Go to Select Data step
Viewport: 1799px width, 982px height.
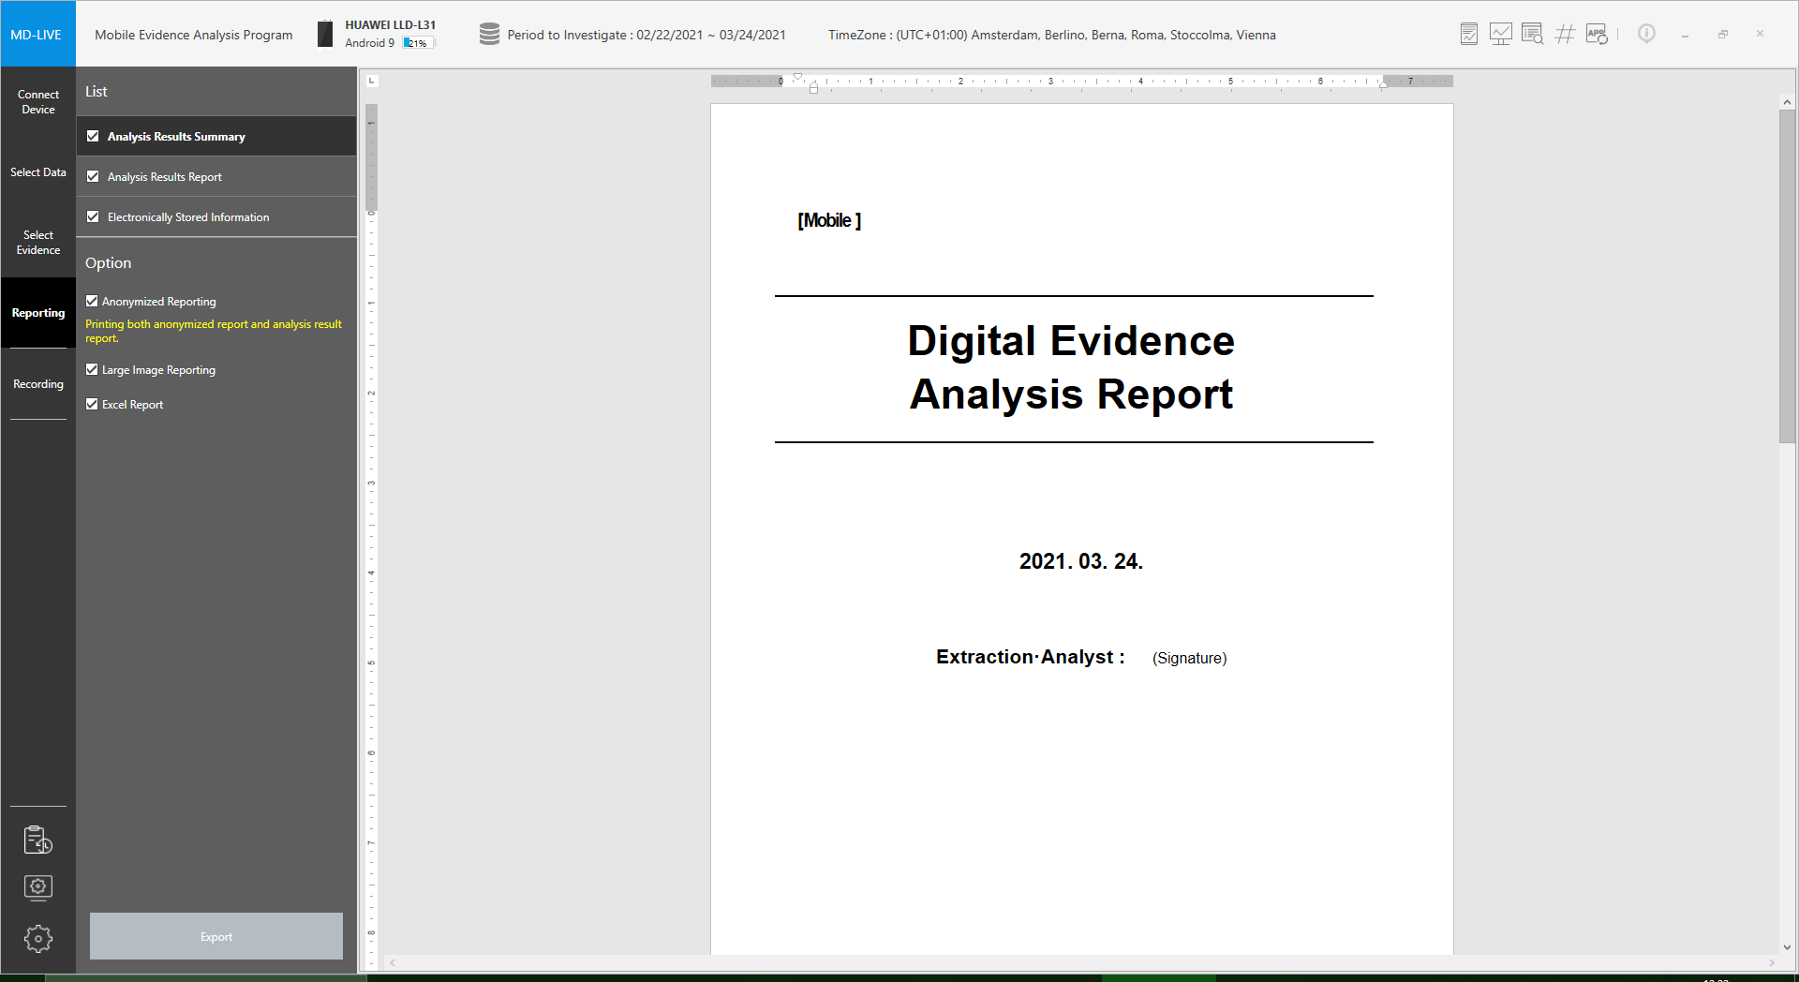37,172
